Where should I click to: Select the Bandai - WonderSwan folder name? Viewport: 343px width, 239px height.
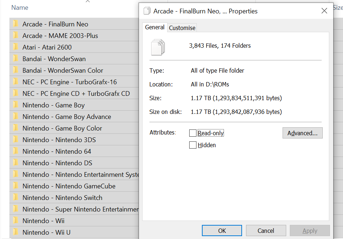pos(54,59)
